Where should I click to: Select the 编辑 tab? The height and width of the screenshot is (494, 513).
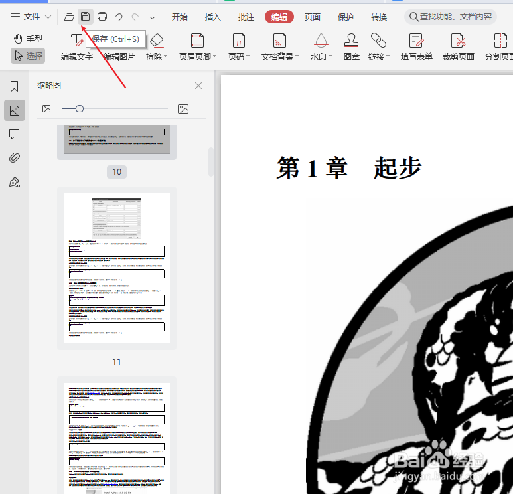tap(279, 17)
